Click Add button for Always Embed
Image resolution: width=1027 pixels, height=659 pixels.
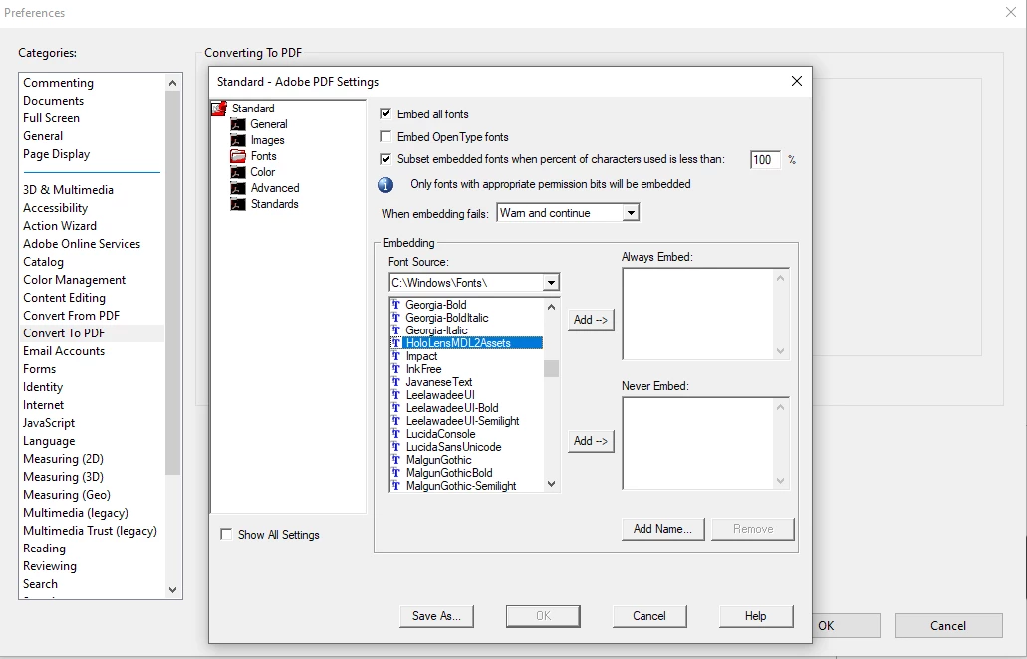(591, 320)
